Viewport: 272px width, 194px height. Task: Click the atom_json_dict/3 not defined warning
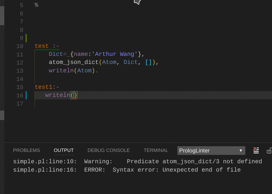coord(137,162)
